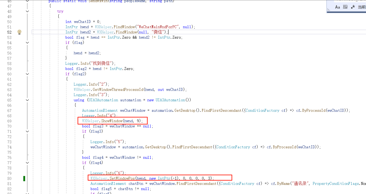Collapse the if (flag3) block on line 71

pos(27,131)
